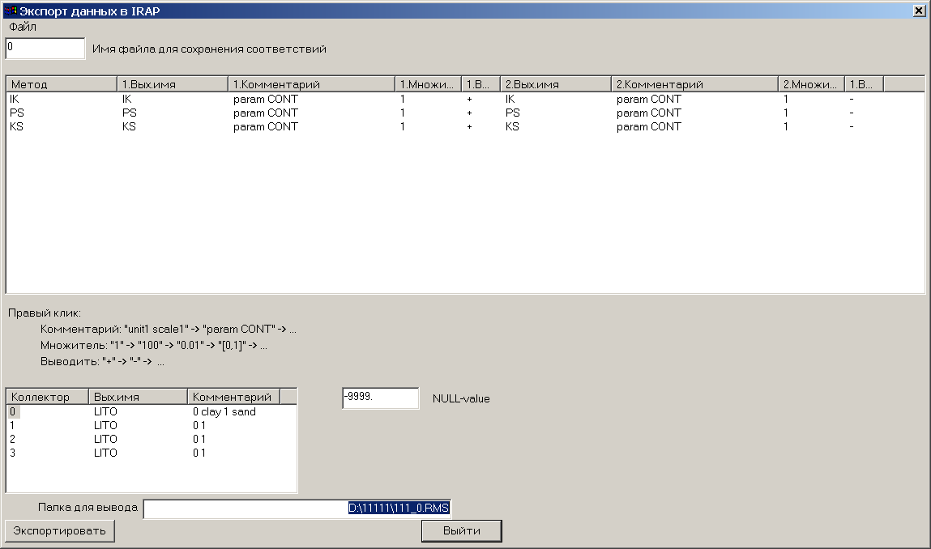
Task: Click the 2.Множи... column header
Action: pyautogui.click(x=811, y=84)
